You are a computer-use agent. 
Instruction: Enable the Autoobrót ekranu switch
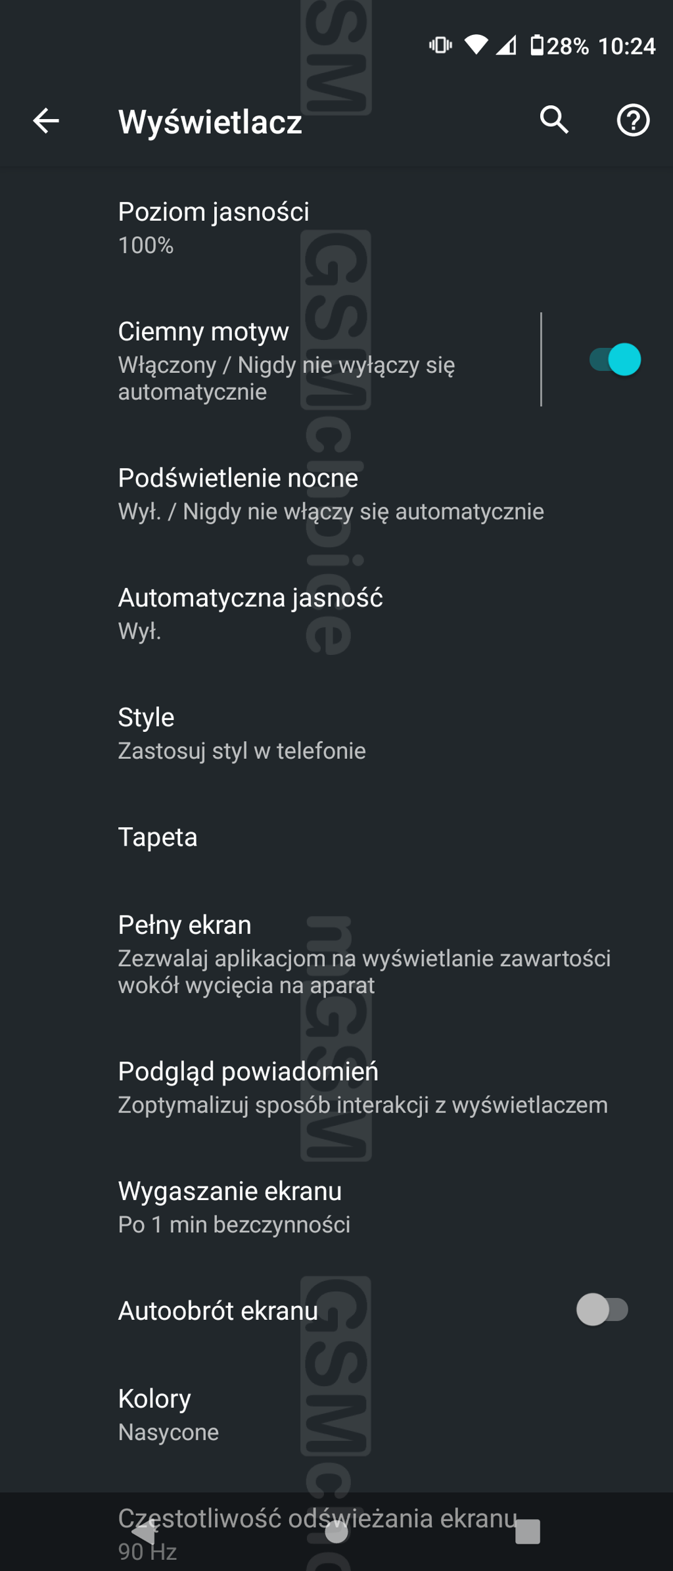click(602, 1309)
